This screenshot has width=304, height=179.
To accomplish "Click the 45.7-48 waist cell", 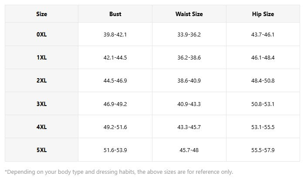I will click(189, 150).
